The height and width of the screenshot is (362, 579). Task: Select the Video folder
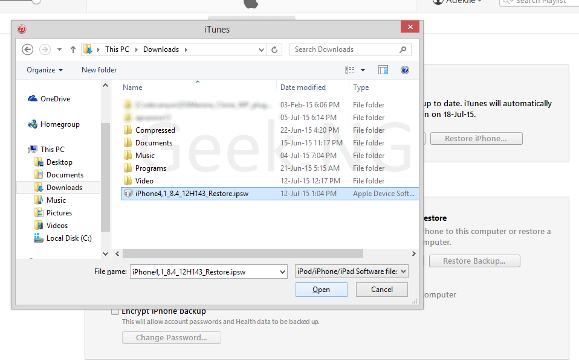pos(270,180)
